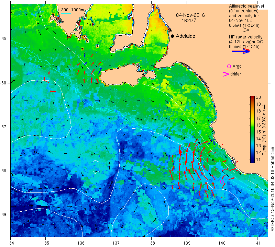Click the 13 value on colorbar

[258, 146]
